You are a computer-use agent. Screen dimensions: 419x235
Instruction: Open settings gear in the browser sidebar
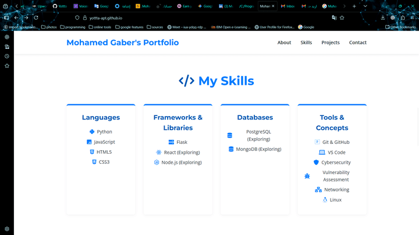point(7,229)
